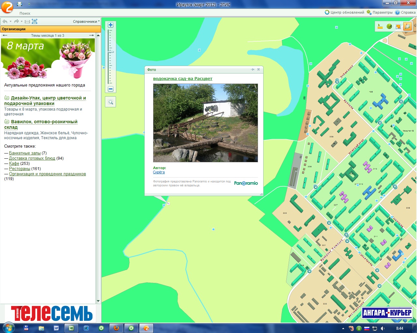Open the водокачка сад-ва Расцвет link
The image size is (417, 333).
click(182, 79)
